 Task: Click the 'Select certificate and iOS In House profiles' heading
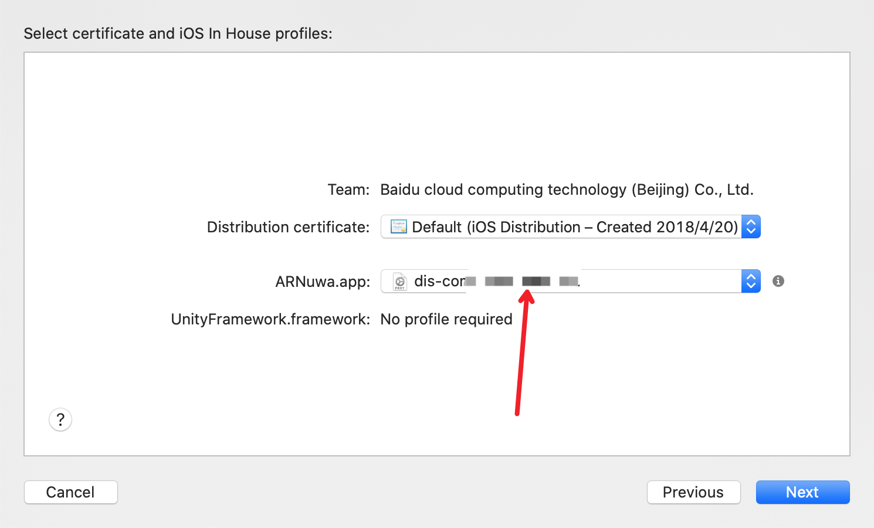178,33
